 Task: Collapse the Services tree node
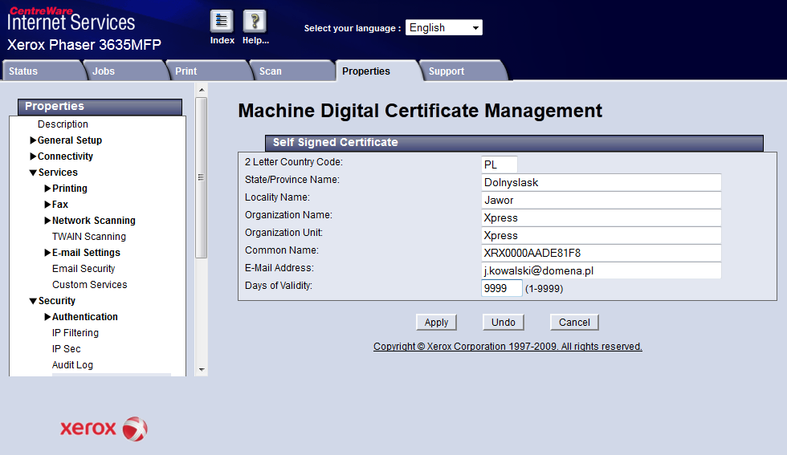click(x=33, y=173)
